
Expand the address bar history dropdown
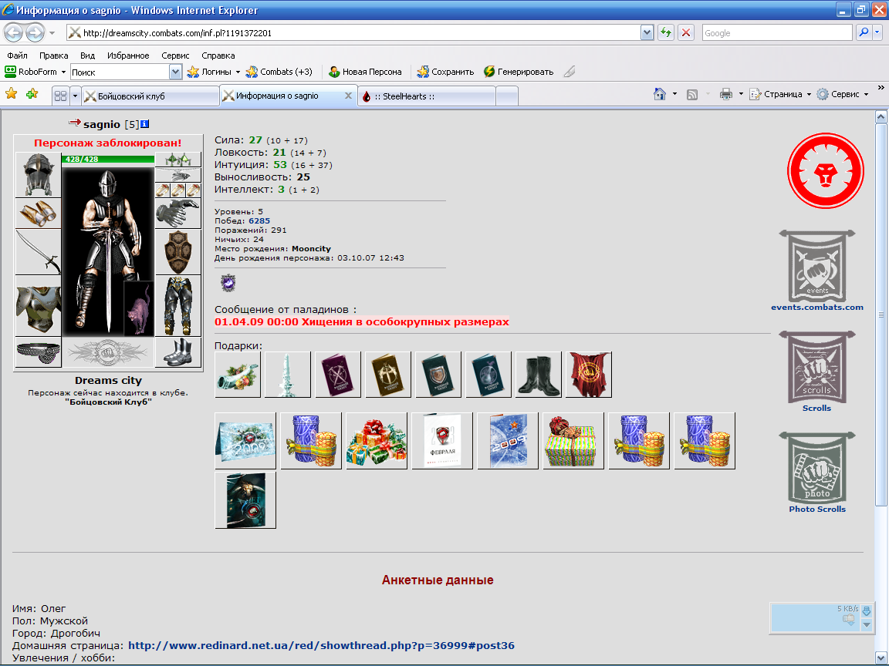tap(647, 33)
